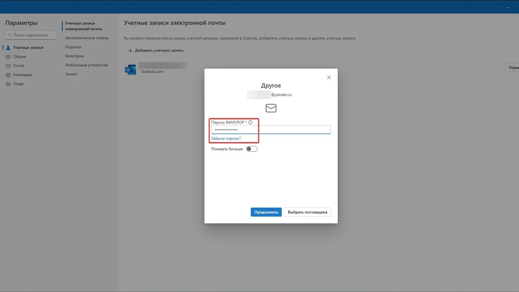This screenshot has width=519, height=292.
Task: Click the search magnifier in Поиск параметров
Action: tap(10, 35)
